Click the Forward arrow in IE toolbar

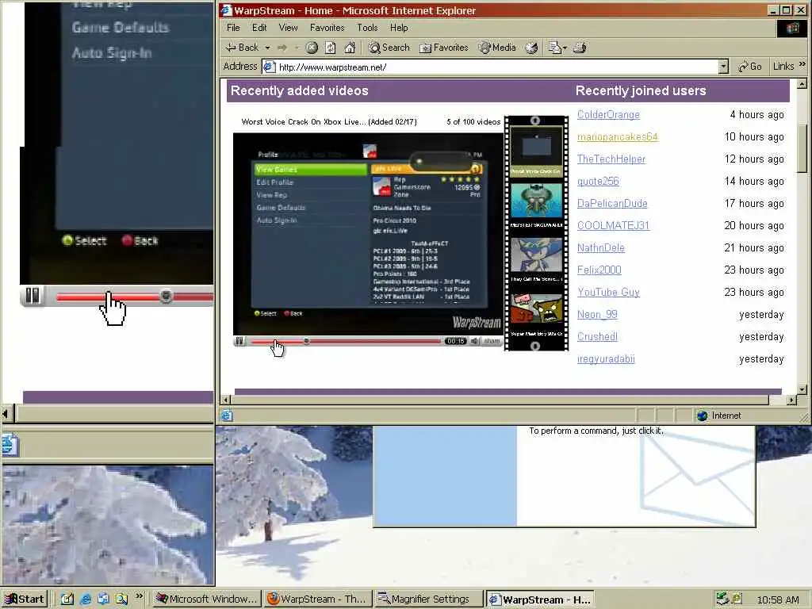(x=282, y=48)
